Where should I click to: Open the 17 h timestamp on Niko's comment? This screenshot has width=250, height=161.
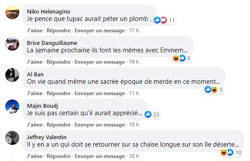134,31
